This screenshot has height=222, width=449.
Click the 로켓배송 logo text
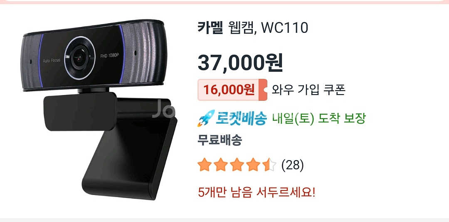tap(242, 118)
